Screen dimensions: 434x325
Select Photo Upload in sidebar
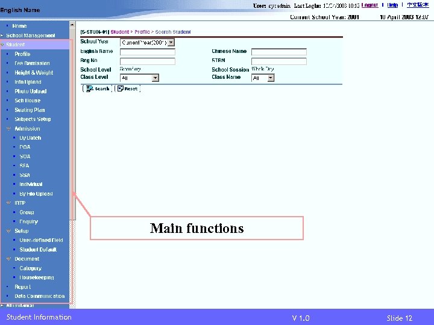(31, 91)
